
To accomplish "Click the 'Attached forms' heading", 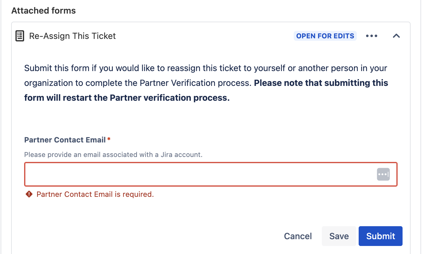I will pos(43,11).
